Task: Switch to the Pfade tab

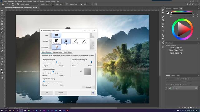Action: (x=178, y=75)
